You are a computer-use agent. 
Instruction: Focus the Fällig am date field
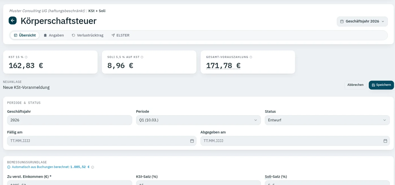102,141
